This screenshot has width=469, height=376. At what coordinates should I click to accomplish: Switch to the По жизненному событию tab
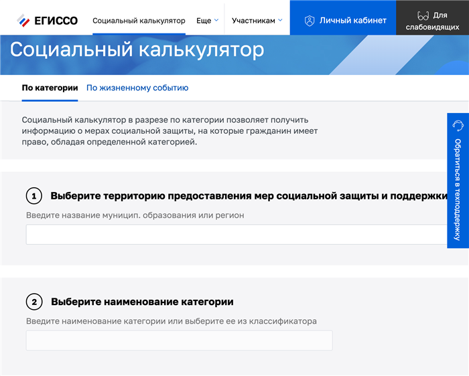point(137,88)
